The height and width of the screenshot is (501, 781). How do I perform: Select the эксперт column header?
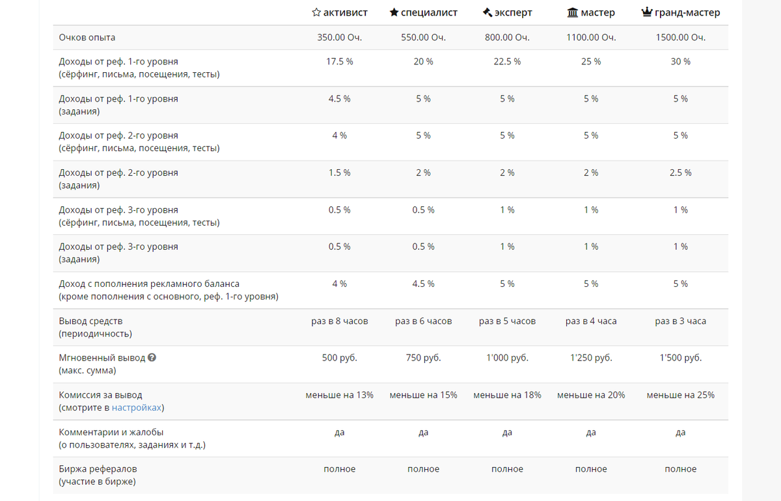pos(508,12)
